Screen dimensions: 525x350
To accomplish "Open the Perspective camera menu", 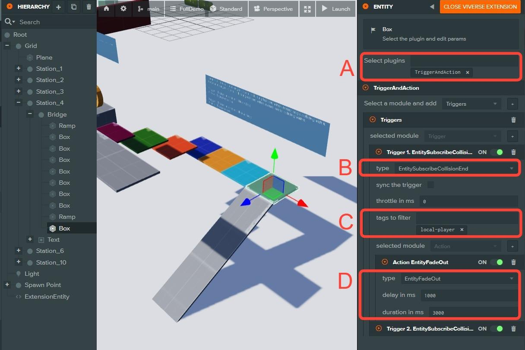I will click(273, 9).
